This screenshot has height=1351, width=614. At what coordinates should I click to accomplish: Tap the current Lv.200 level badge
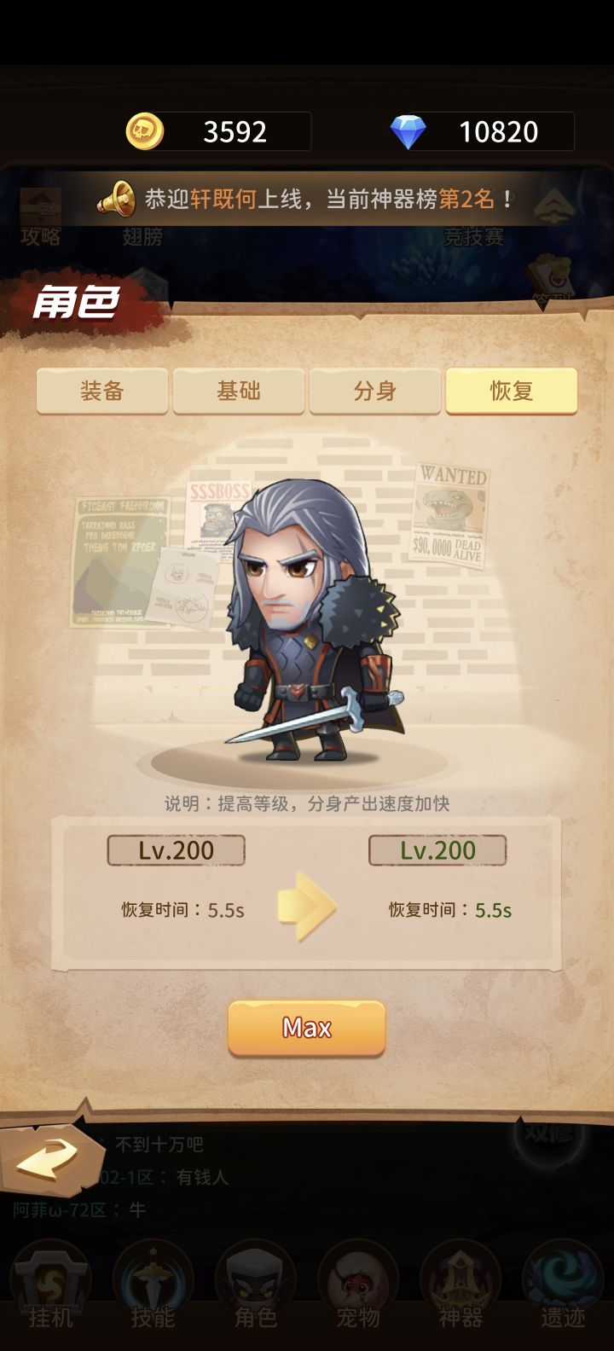pos(177,850)
